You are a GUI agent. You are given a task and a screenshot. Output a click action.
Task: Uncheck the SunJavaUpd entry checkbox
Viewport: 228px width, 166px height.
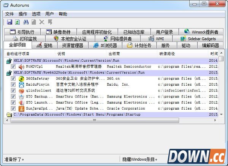[13, 108]
